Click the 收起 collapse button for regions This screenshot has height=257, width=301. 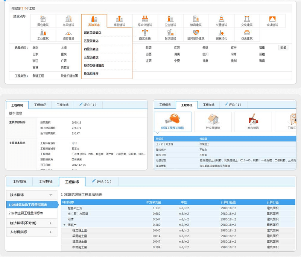283,48
